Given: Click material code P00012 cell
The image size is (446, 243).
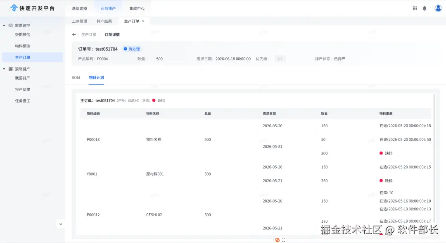Looking at the screenshot, I should click(93, 215).
